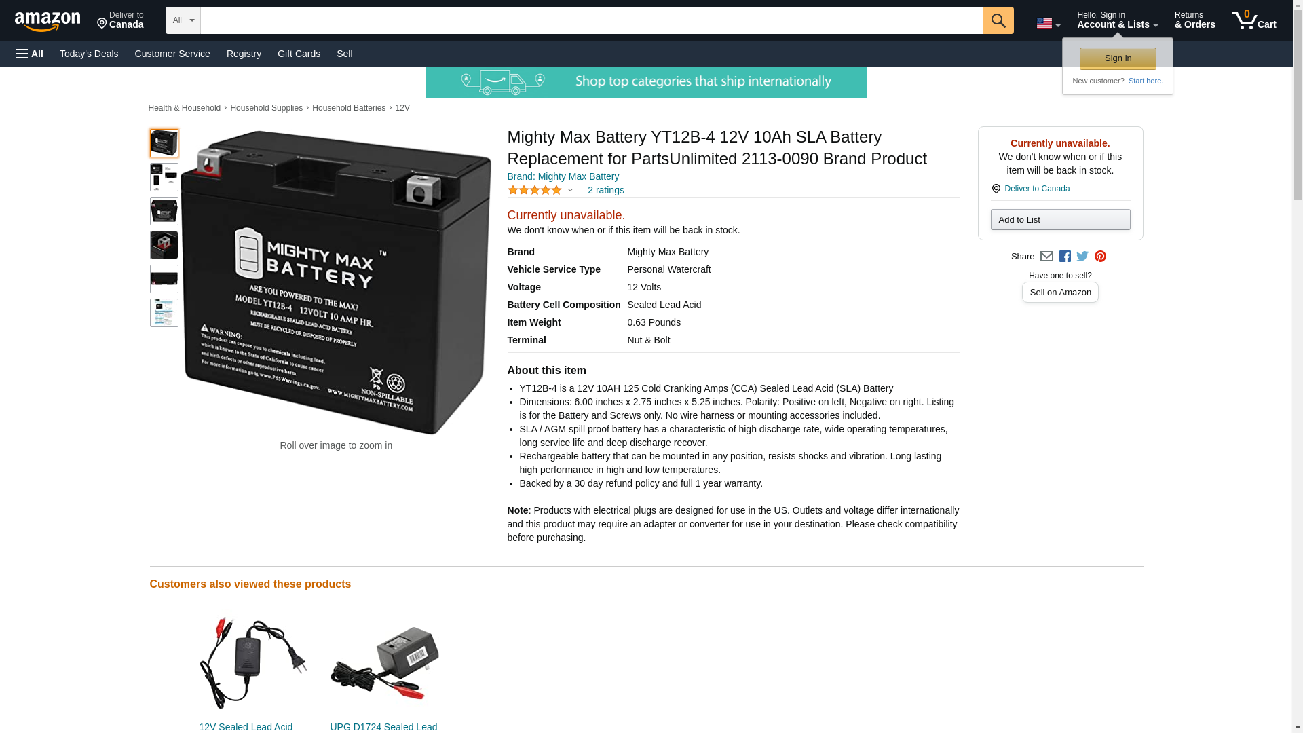This screenshot has width=1303, height=733.
Task: Open Gift Cards page
Action: [299, 54]
